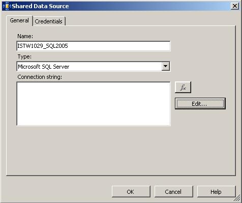Click the Microsoft SQL Server combo box
The width and height of the screenshot is (242, 203).
[x=94, y=67]
